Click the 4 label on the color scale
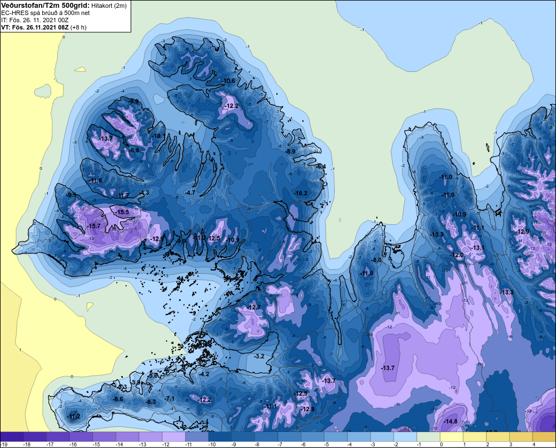This screenshot has width=556, height=448. click(534, 445)
